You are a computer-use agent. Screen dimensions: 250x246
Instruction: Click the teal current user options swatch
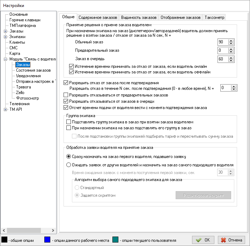116,240
